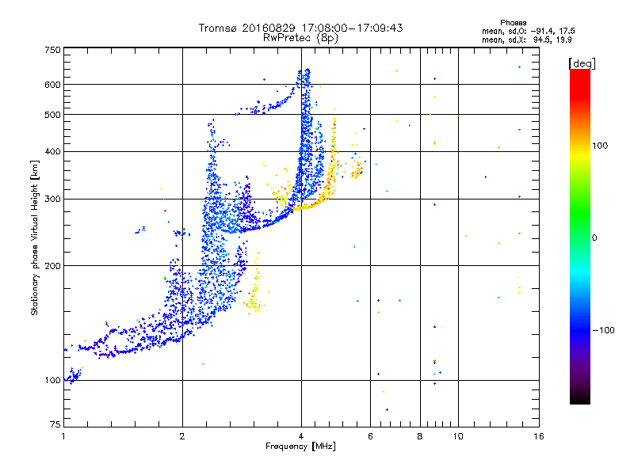The height and width of the screenshot is (475, 634).
Task: Click the "Stationary phase Virtual Height [km]" axis label
Action: [x=35, y=237]
